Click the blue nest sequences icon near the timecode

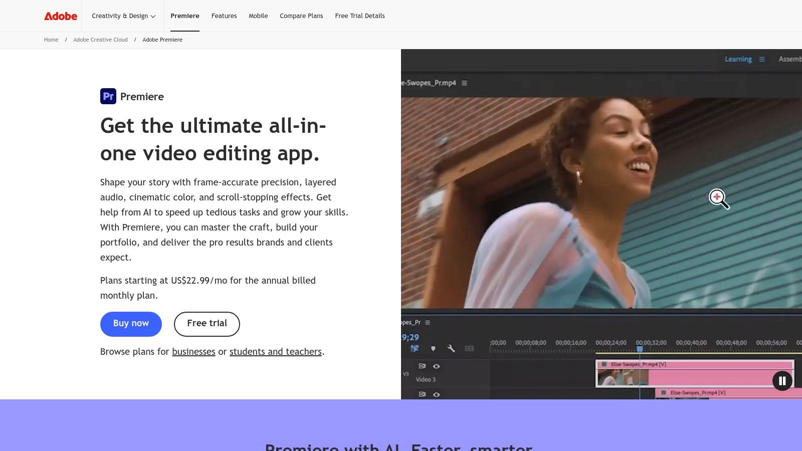coord(414,349)
